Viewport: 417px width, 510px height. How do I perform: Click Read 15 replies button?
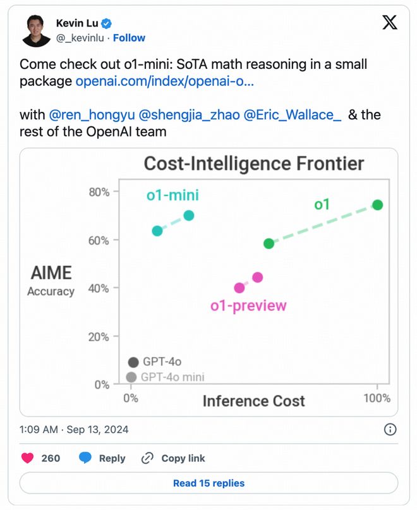[208, 483]
